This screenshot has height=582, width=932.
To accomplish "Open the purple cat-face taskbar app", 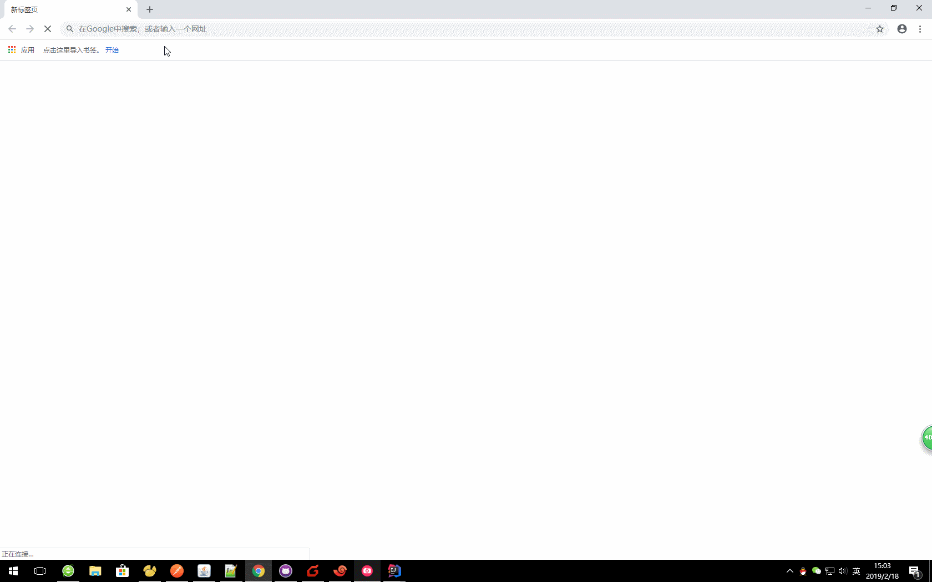I will click(286, 571).
